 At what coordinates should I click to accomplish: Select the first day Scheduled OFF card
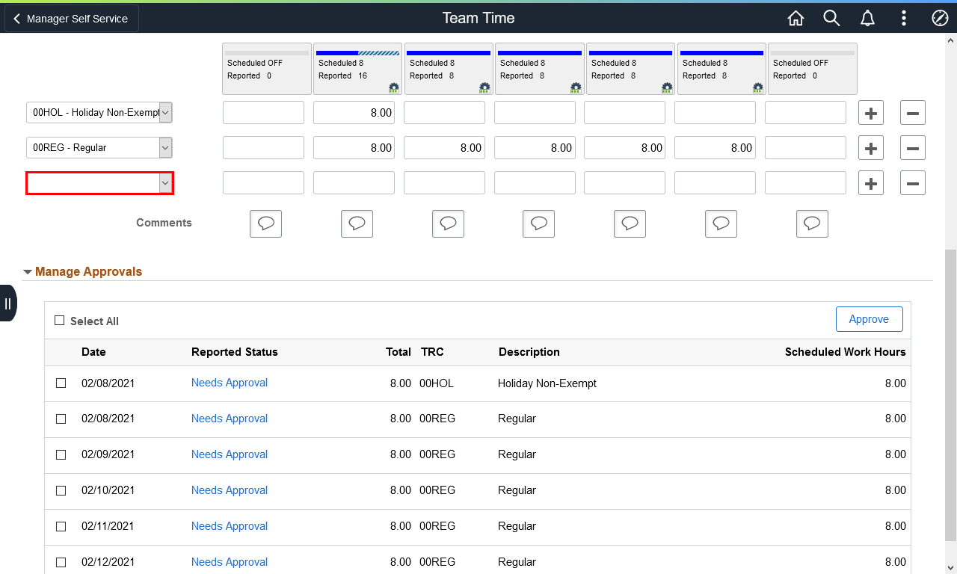[267, 69]
